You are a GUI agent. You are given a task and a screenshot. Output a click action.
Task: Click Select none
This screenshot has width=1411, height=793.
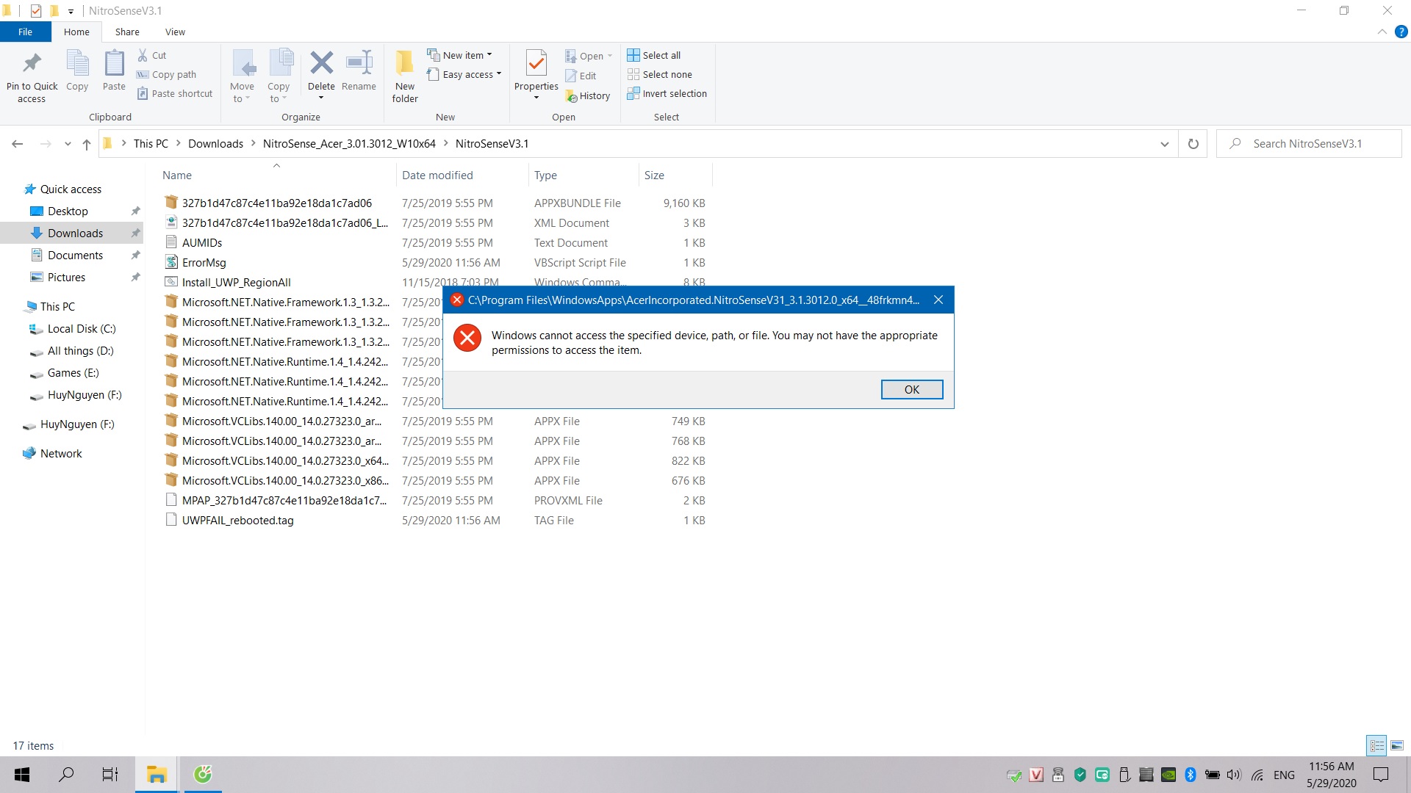(x=660, y=74)
